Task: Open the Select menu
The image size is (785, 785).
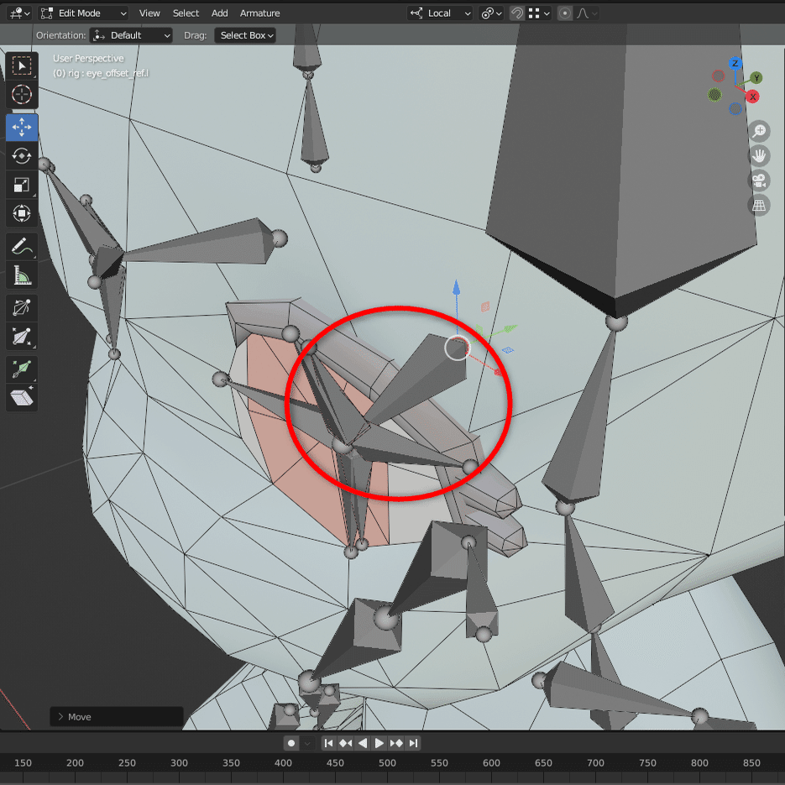Action: point(186,13)
